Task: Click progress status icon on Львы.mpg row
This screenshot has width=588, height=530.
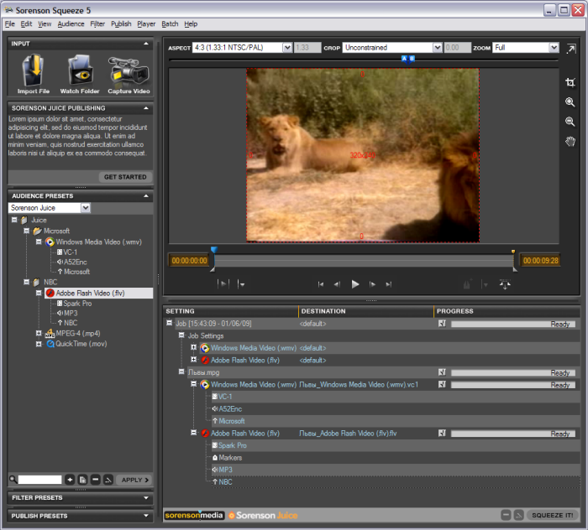Action: tap(442, 372)
